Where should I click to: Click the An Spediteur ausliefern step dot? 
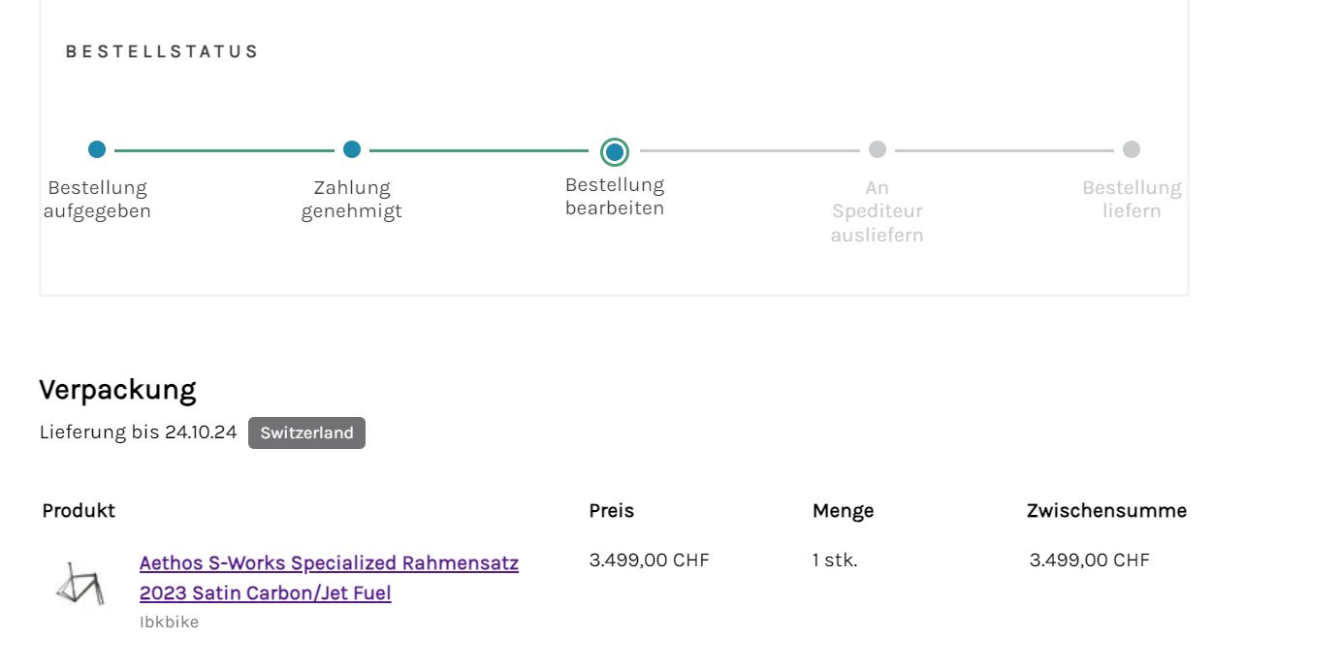click(878, 149)
